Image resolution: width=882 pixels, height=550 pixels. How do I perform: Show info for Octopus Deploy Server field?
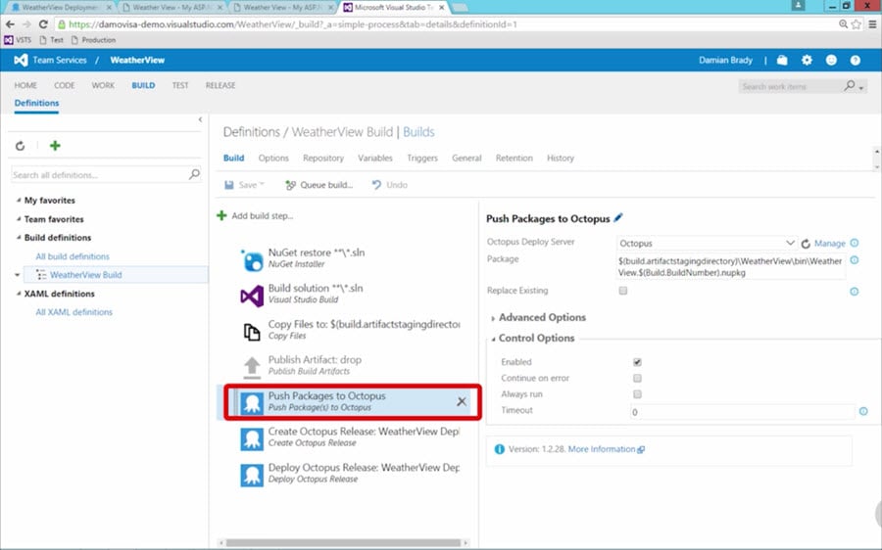pyautogui.click(x=855, y=243)
